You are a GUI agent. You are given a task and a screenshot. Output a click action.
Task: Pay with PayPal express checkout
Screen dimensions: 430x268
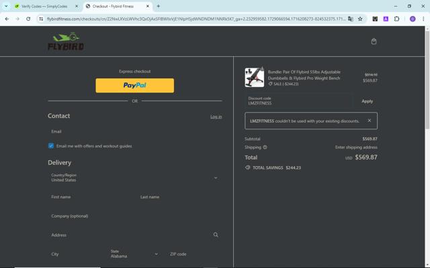click(134, 85)
